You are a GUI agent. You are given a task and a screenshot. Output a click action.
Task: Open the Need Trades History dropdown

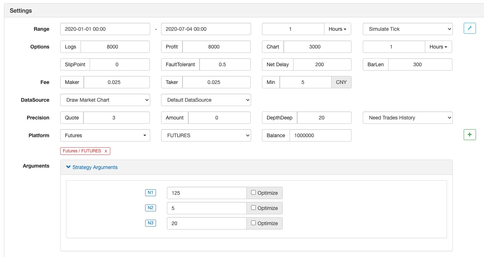[407, 118]
